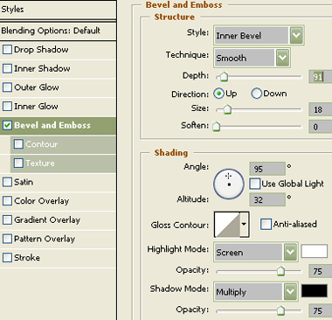Image resolution: width=332 pixels, height=320 pixels.
Task: Click the angle and altitude light dial
Action: 229,184
